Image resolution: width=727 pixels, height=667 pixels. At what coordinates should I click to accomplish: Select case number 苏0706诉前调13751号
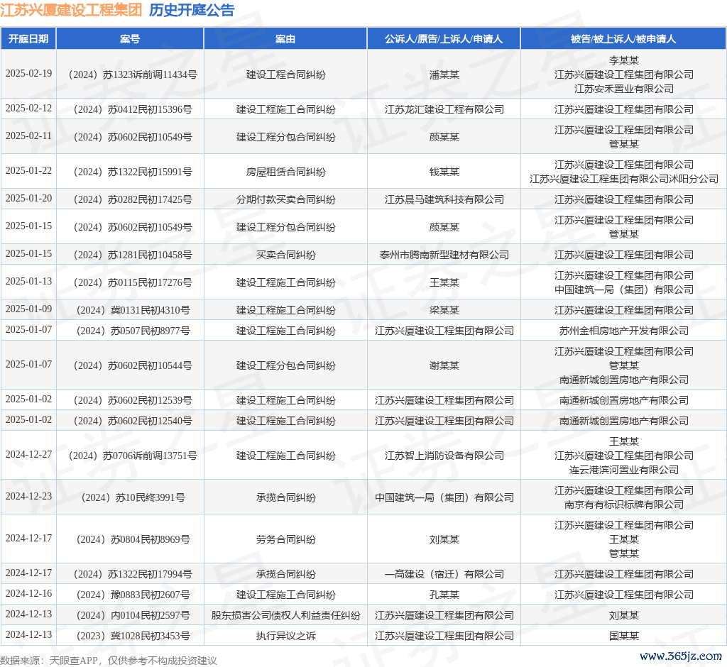click(133, 456)
